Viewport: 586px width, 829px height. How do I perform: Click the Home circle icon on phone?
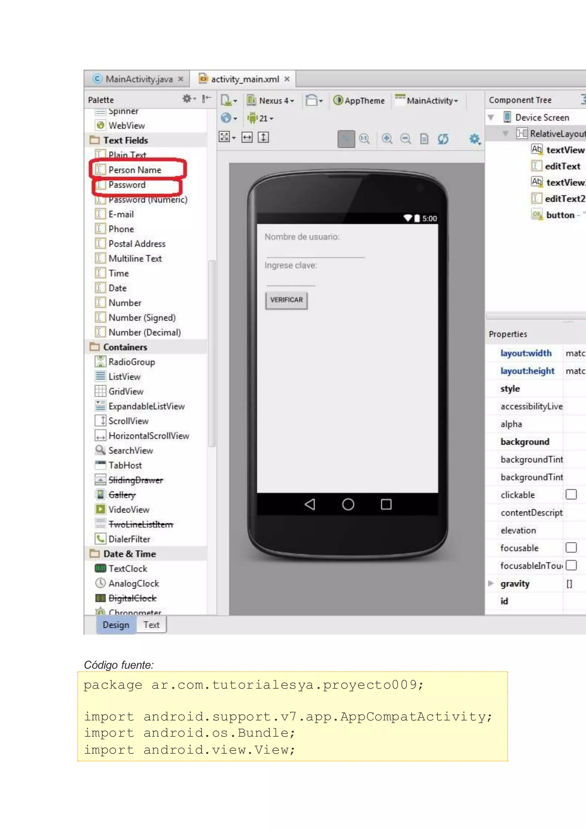click(348, 504)
